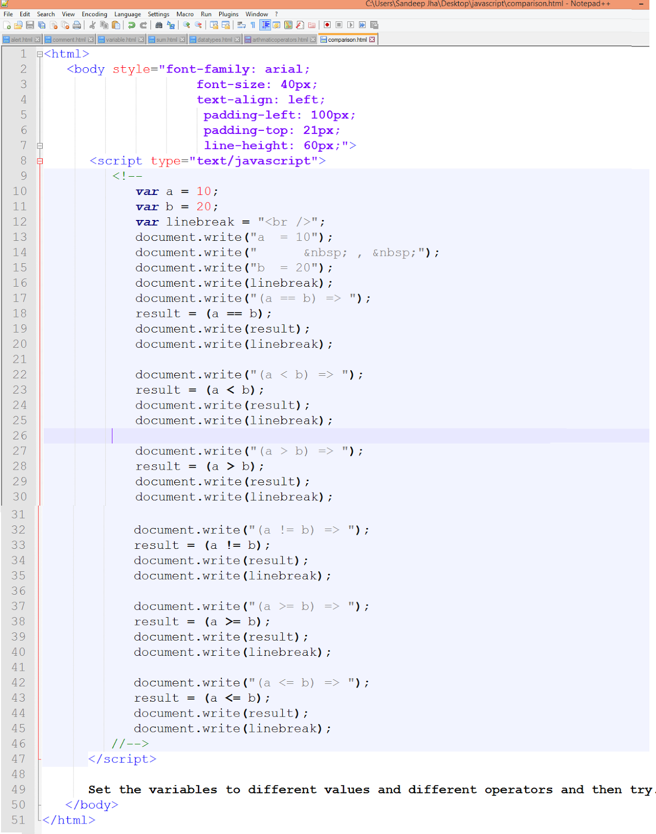Open the ? help menu
The image size is (656, 834).
coord(276,14)
